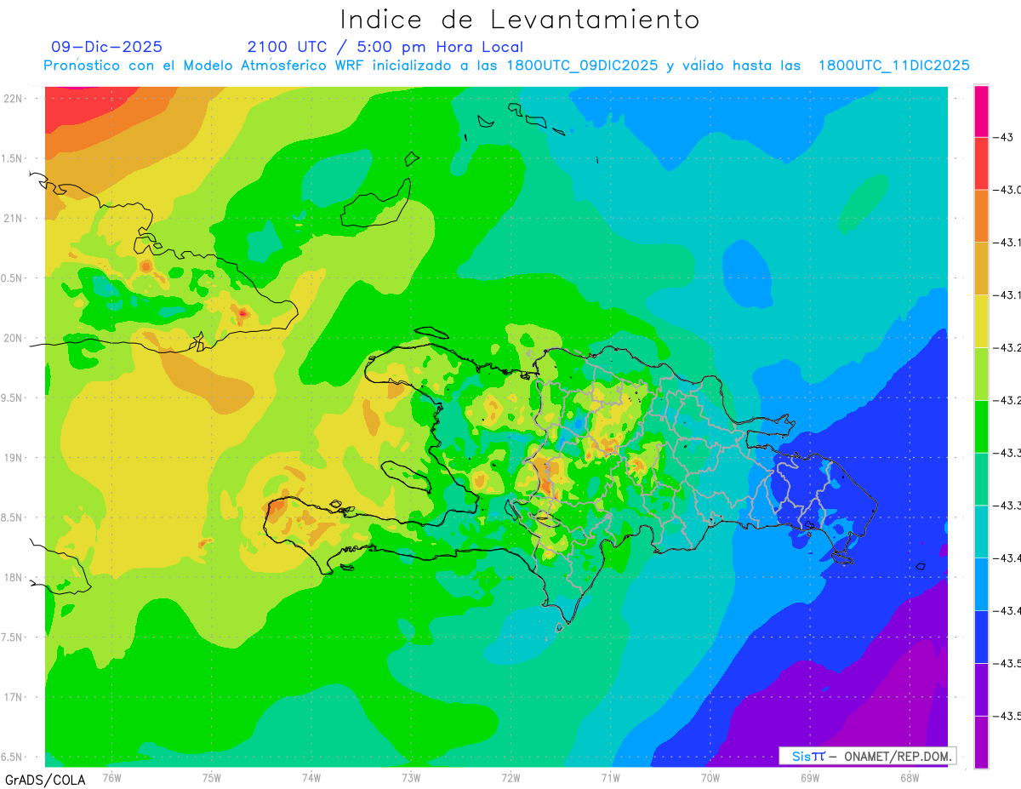Click the light blue color scale swatch
Viewport: 1021px width, 789px height.
point(981,584)
